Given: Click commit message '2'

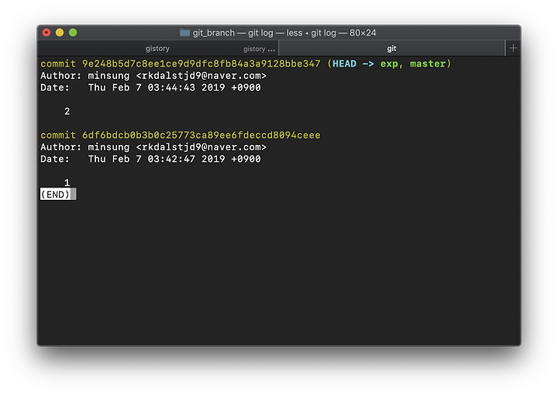Looking at the screenshot, I should [x=67, y=112].
